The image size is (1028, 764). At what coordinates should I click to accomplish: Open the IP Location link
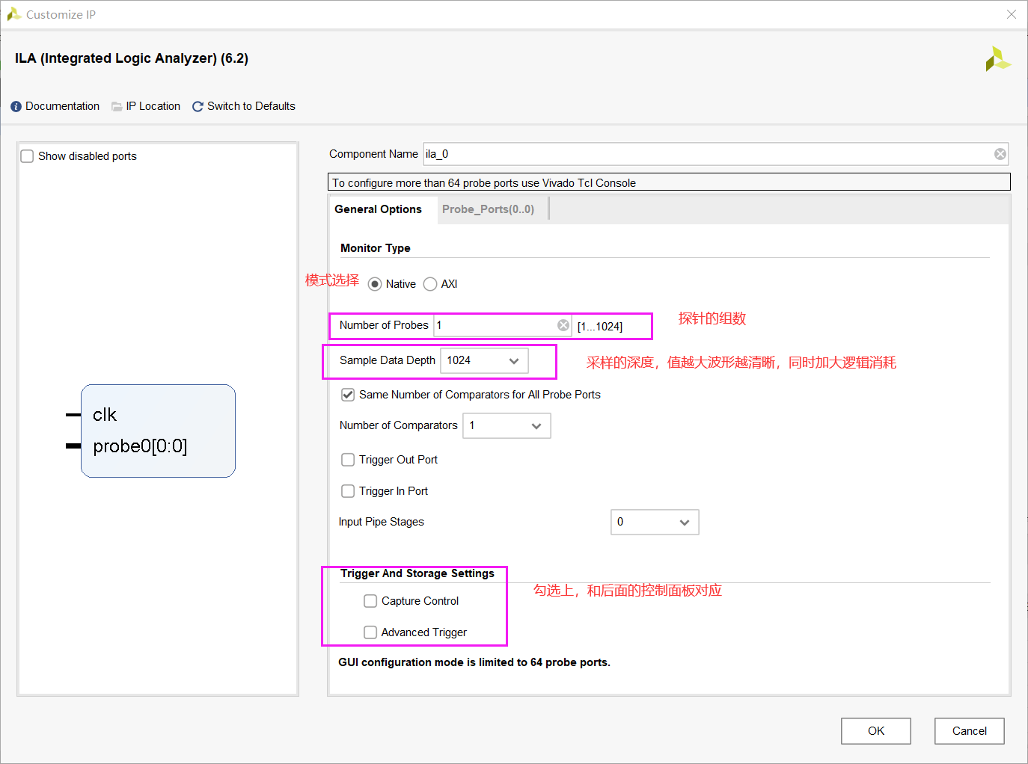point(153,106)
